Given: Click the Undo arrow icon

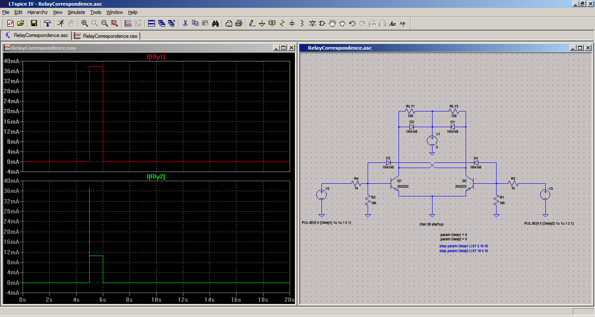Looking at the screenshot, I should (352, 23).
